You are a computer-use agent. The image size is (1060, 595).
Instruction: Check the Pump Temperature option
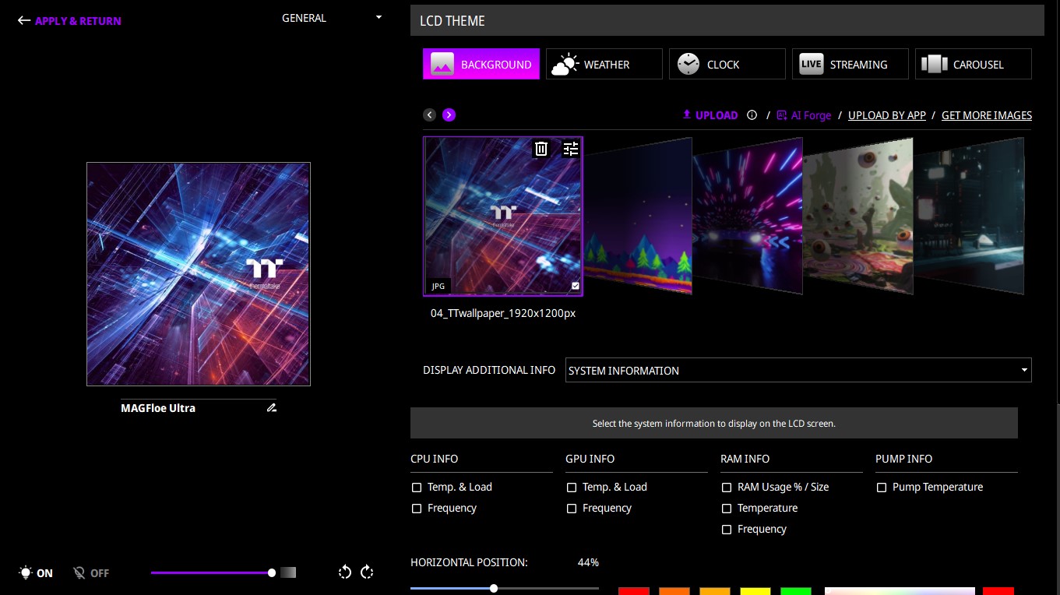[x=882, y=488]
